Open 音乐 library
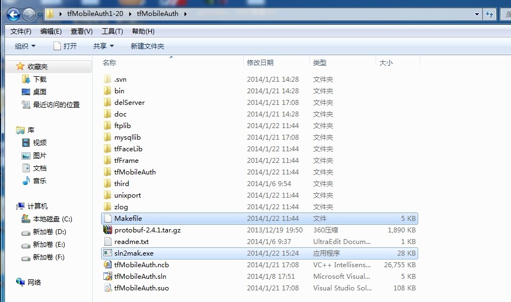Viewport: 511px width, 302px height. click(x=34, y=181)
